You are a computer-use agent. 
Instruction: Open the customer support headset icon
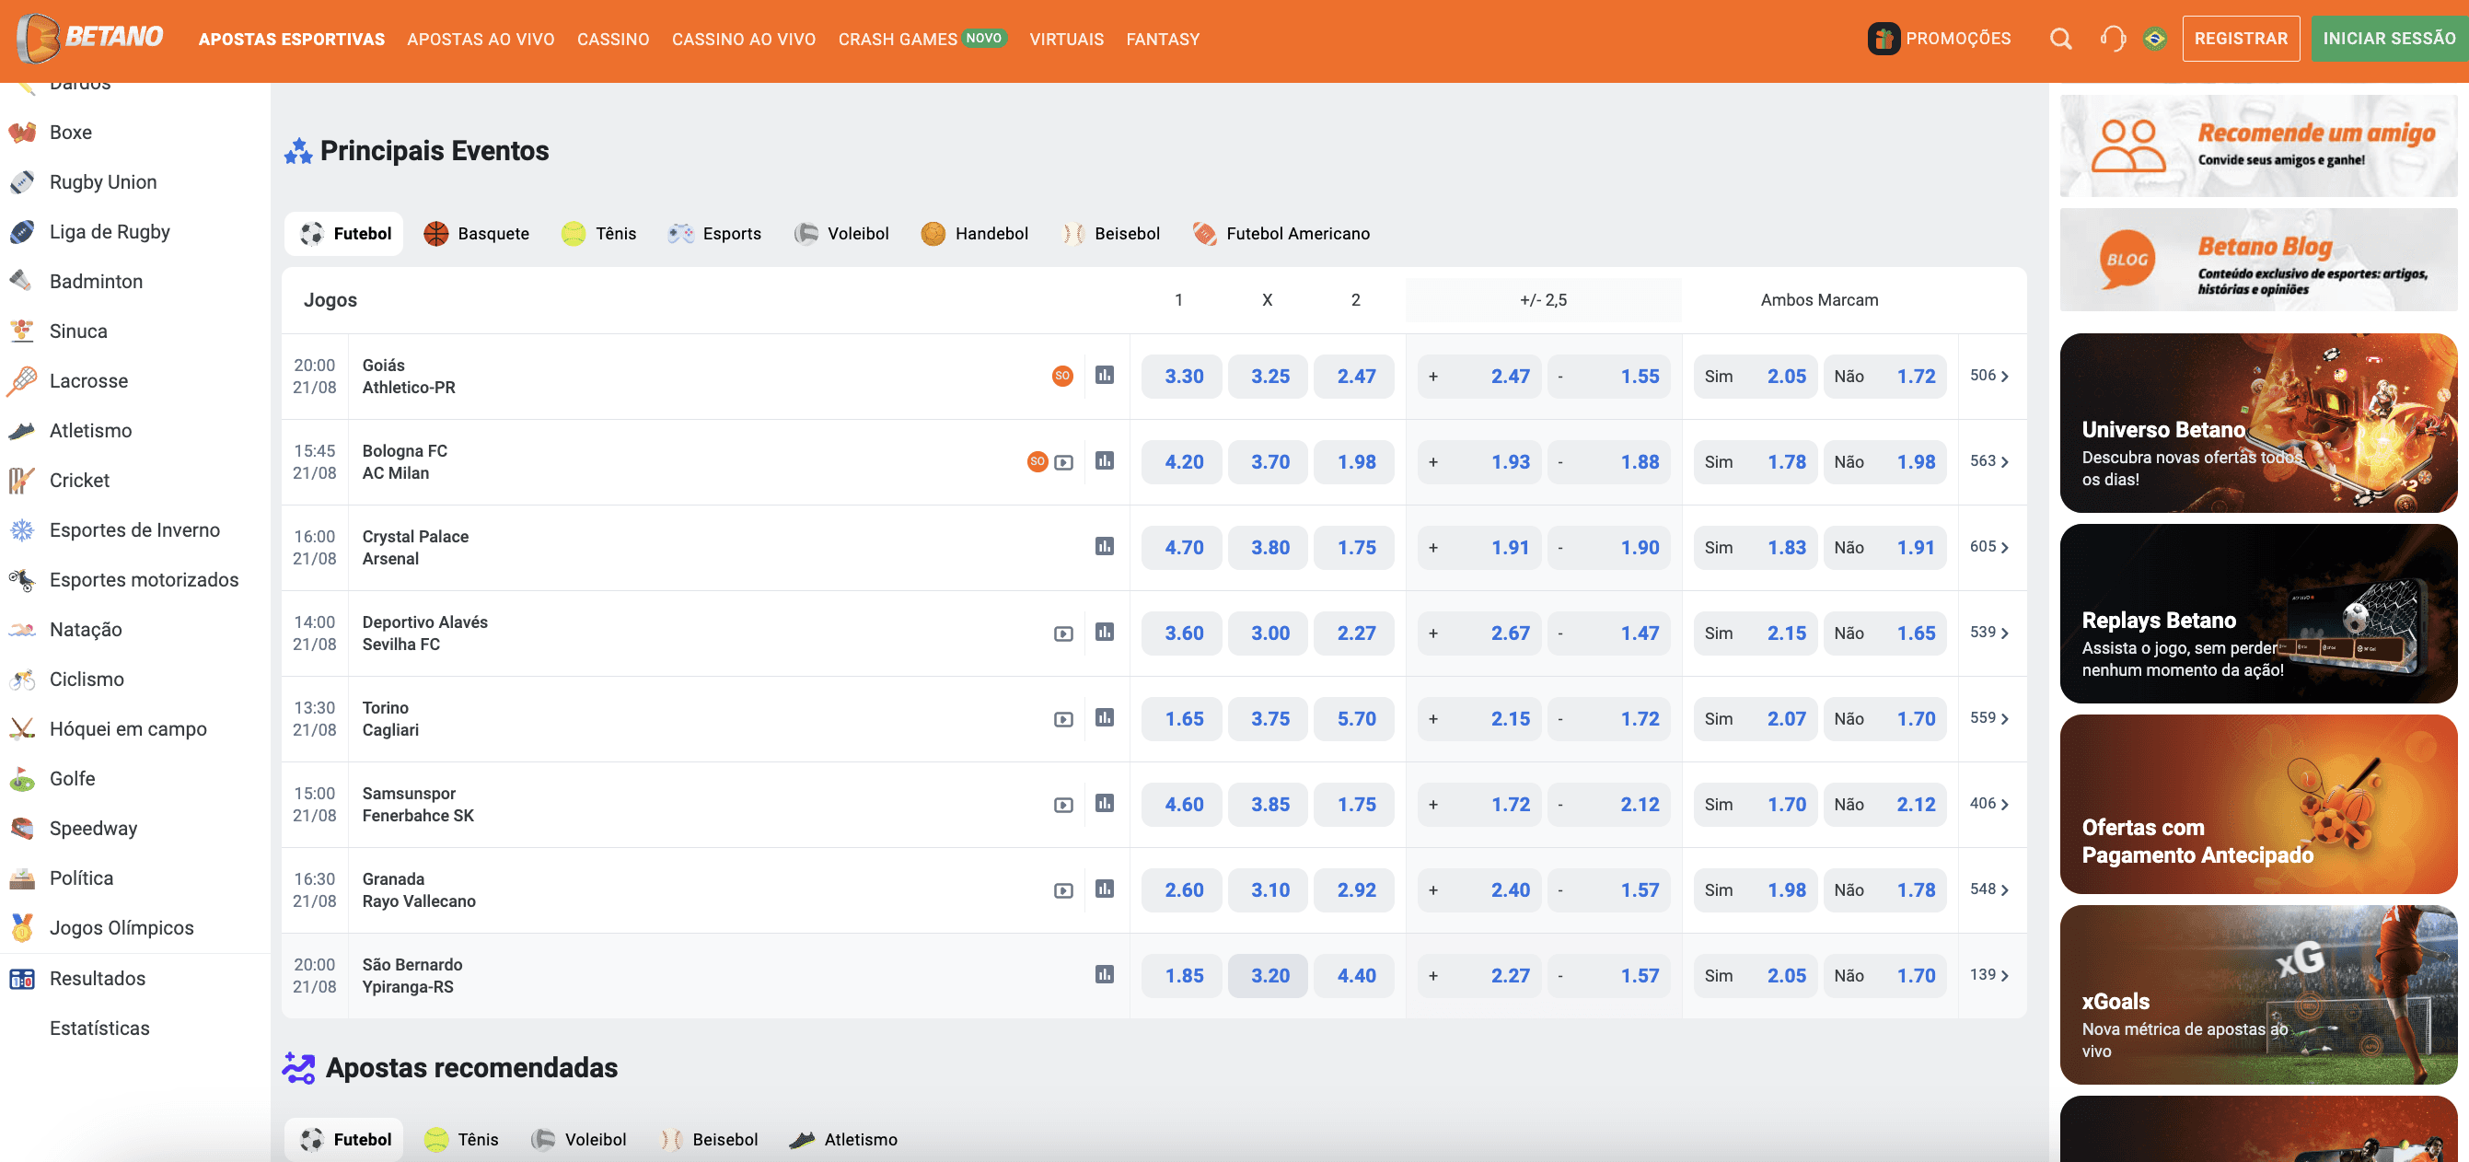tap(2113, 39)
